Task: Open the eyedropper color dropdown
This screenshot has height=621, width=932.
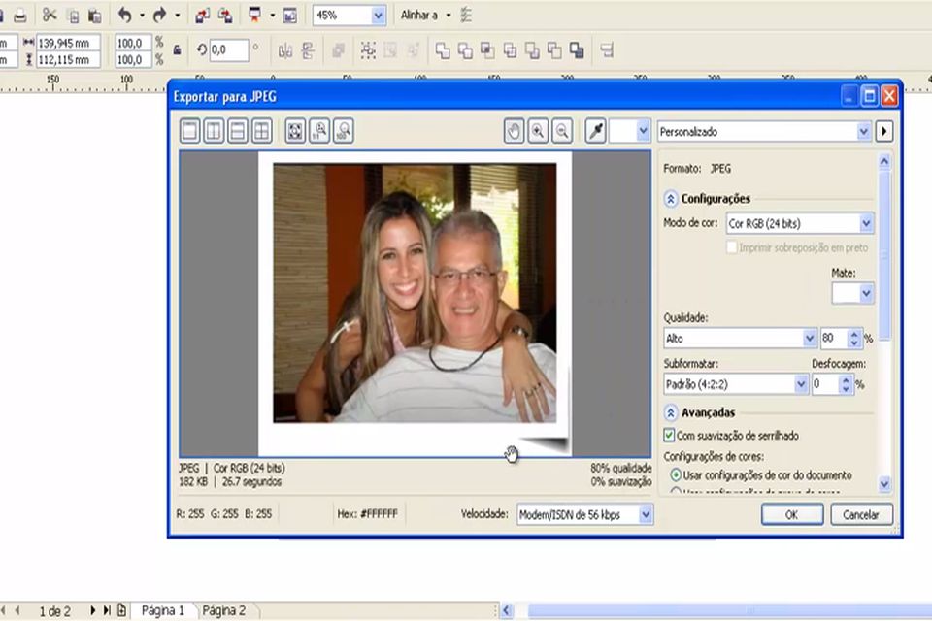Action: pos(643,131)
